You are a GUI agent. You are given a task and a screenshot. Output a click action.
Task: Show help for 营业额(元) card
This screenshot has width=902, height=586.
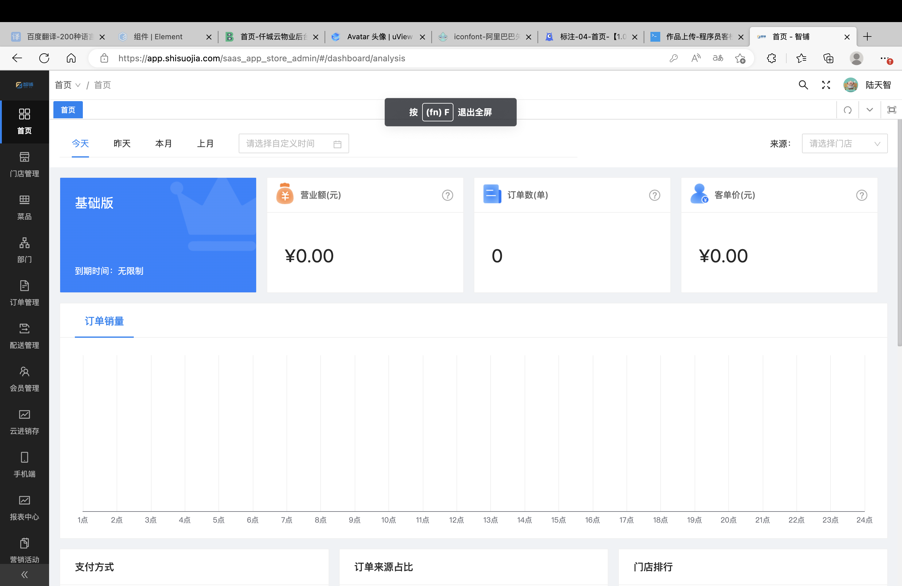[447, 195]
